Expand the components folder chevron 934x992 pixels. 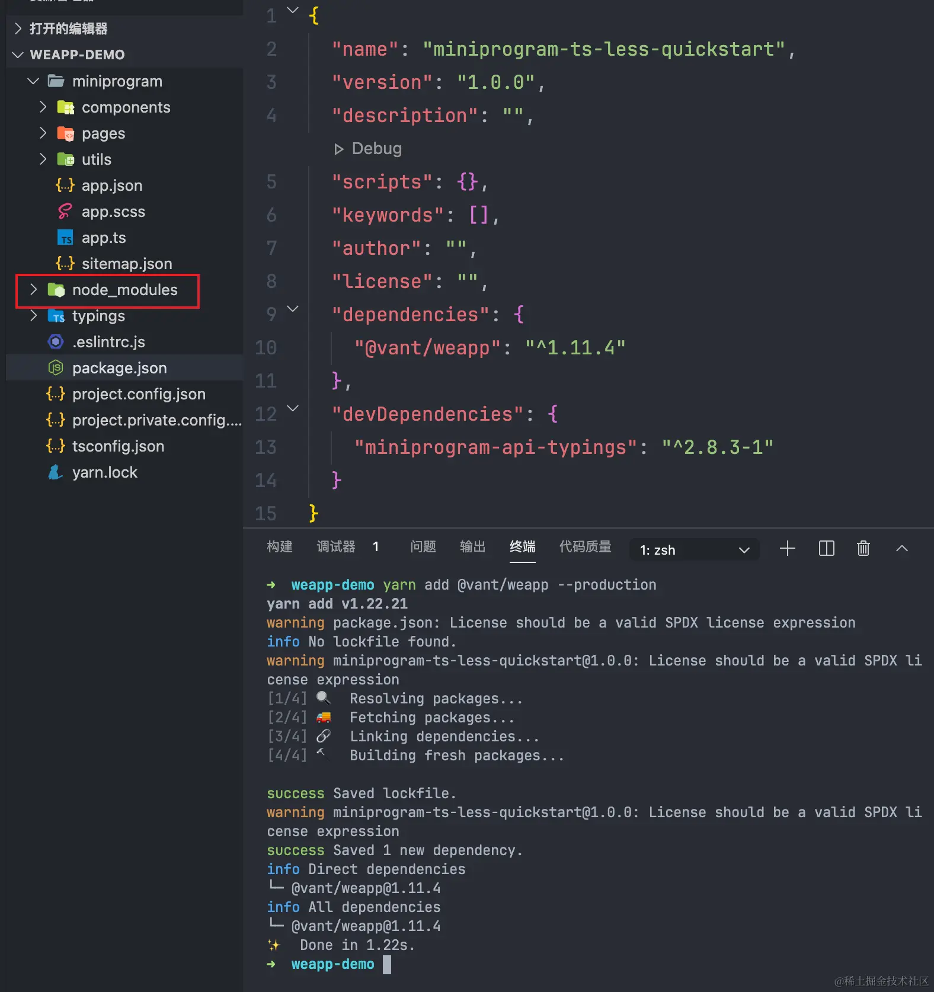click(43, 107)
